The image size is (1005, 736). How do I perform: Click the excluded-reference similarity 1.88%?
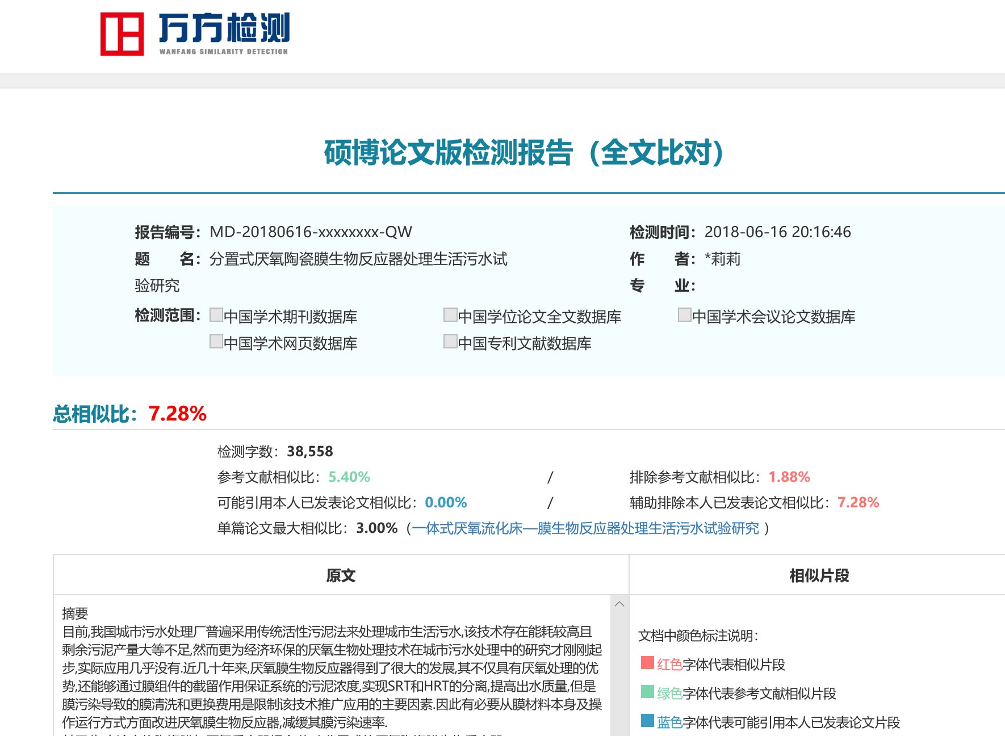(789, 477)
